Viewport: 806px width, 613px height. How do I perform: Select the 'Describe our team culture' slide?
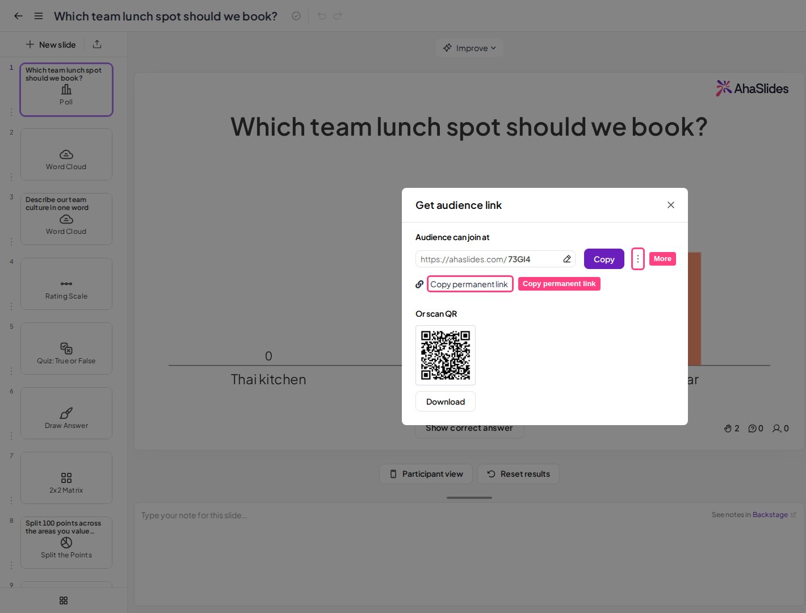tap(66, 219)
